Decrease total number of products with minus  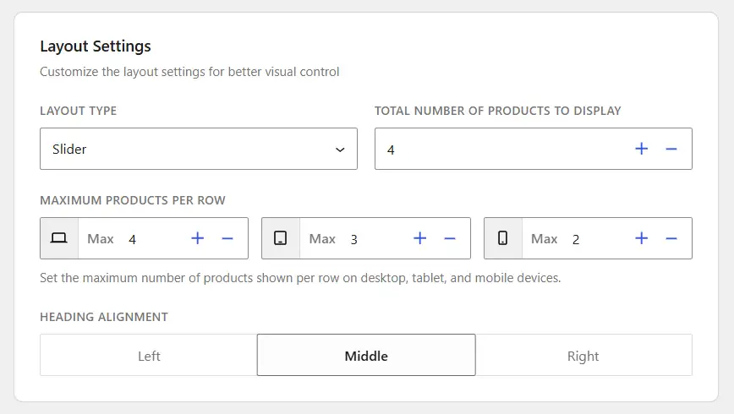671,149
